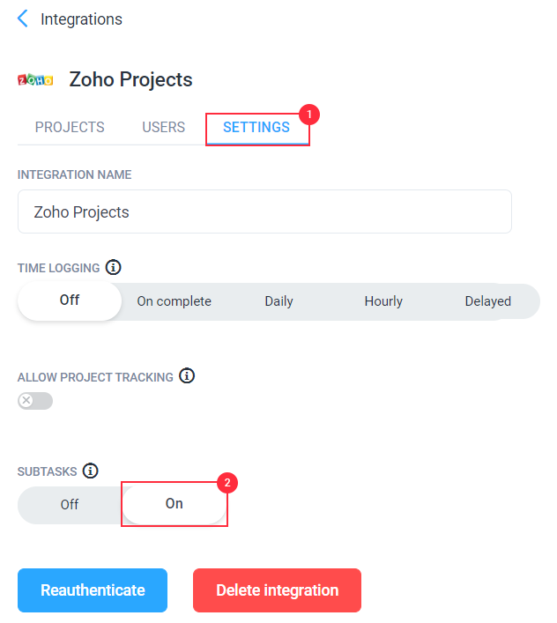Go back using the blue chevron arrow
This screenshot has width=557, height=623.
click(x=23, y=19)
